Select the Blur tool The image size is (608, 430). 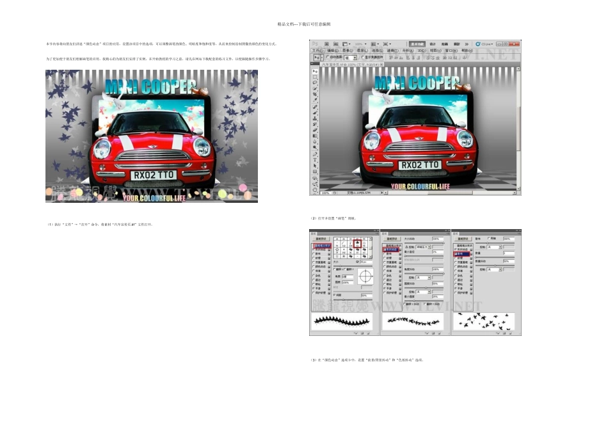[x=315, y=141]
